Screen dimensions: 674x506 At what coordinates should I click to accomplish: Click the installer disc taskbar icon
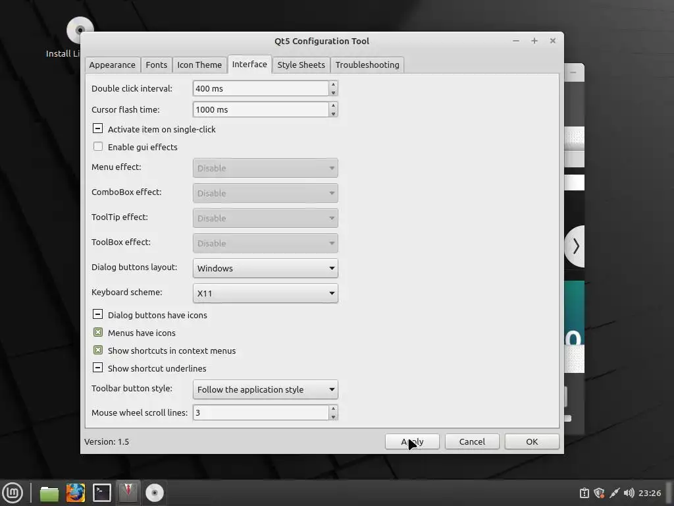pyautogui.click(x=154, y=493)
